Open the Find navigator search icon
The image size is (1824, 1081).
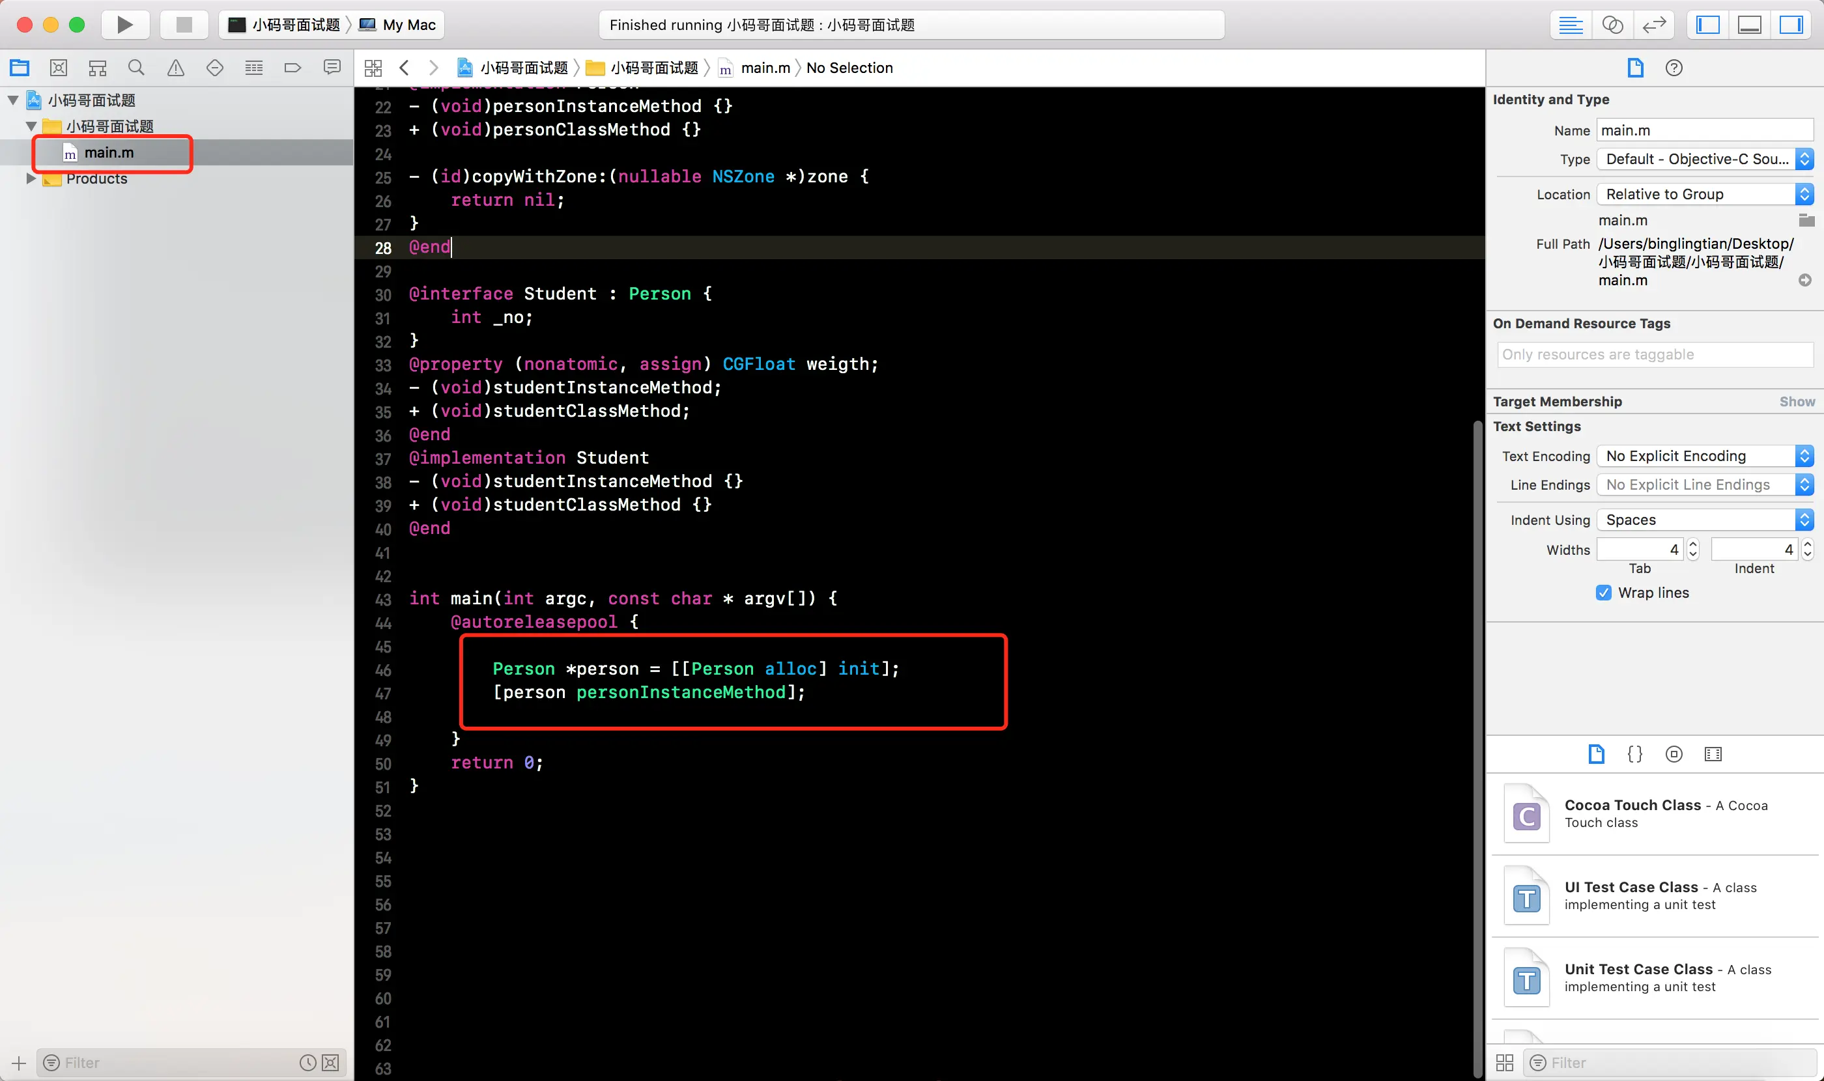136,68
